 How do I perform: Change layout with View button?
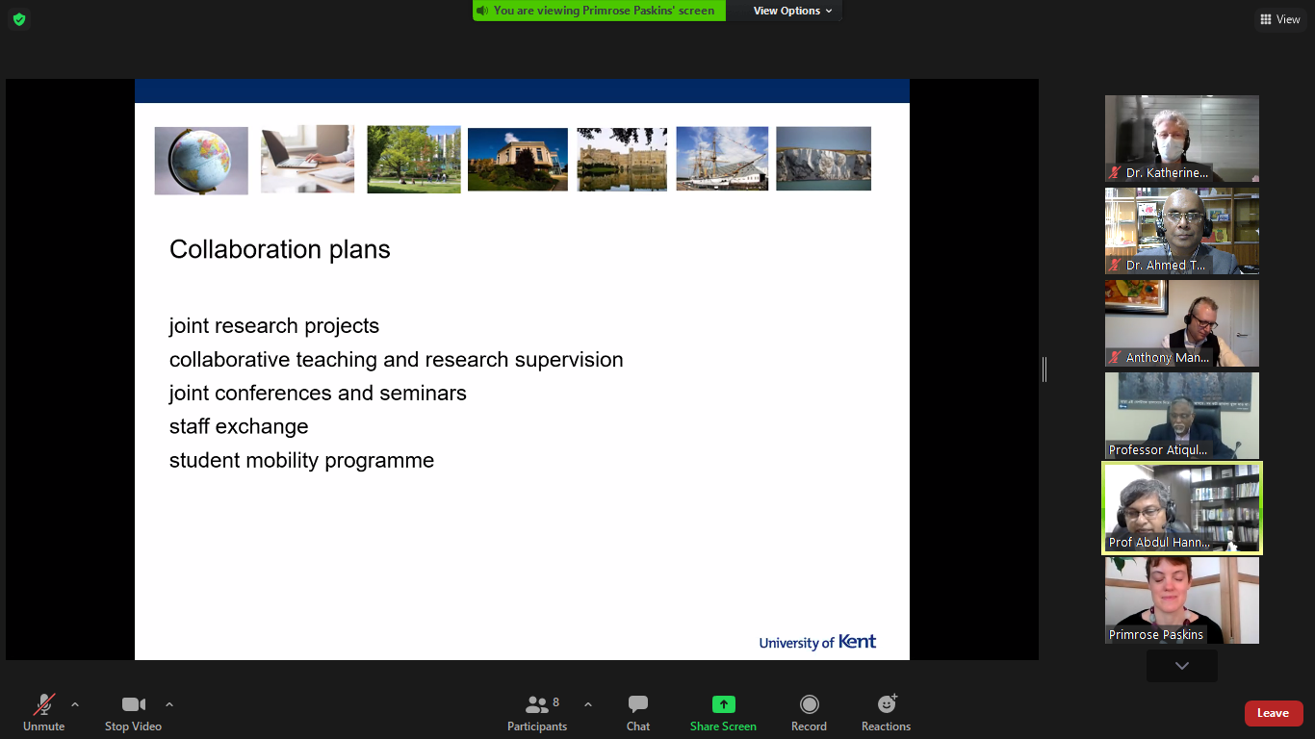[1280, 19]
